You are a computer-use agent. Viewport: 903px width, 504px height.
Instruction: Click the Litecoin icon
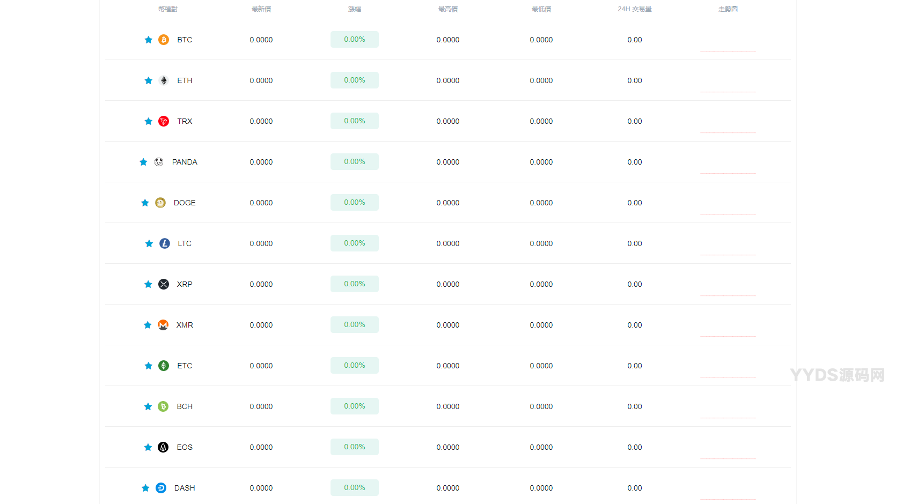coord(165,243)
